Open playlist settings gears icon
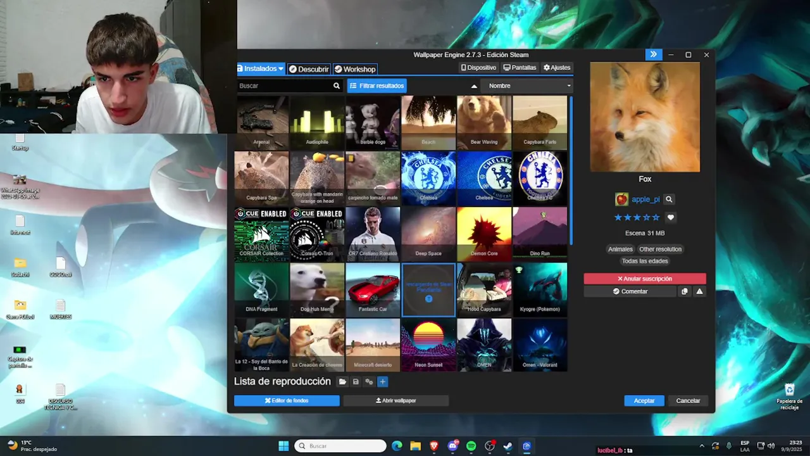 (x=369, y=382)
